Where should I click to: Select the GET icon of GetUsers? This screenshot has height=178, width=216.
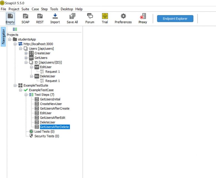point(31,58)
